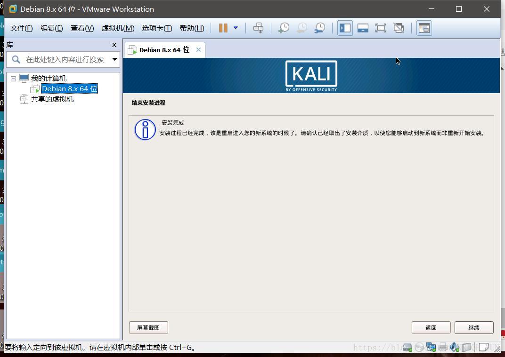Close the Debian 8.x 64 位 tab
The width and height of the screenshot is (505, 357).
(x=198, y=50)
